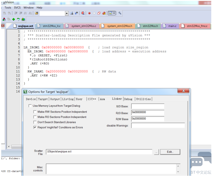
Task: Click the Open file folder icon
Action: point(36,13)
